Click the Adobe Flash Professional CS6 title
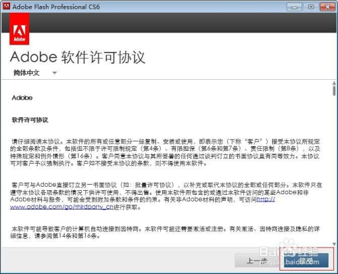This screenshot has width=338, height=274. tap(56, 7)
